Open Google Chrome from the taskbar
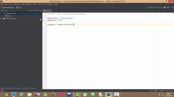174x97 pixels. (6, 95)
